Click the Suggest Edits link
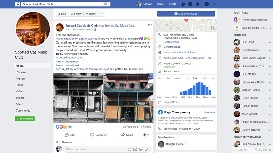The image size is (273, 153). [171, 102]
